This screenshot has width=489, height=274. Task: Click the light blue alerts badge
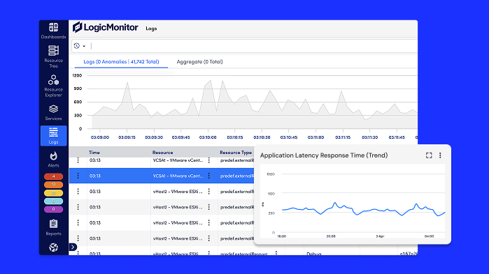point(53,201)
